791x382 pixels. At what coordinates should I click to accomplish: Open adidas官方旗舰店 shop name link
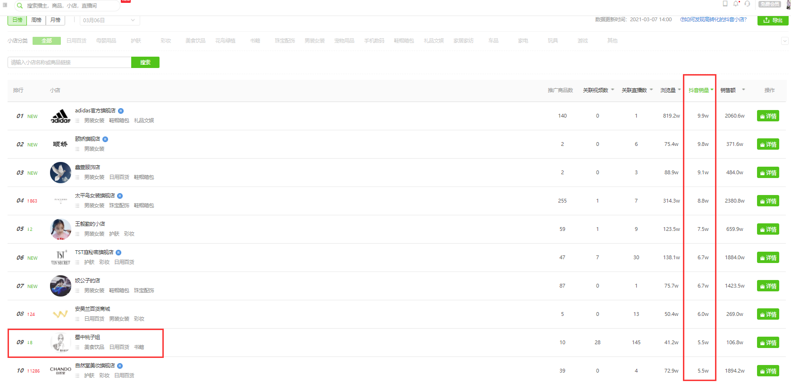pyautogui.click(x=95, y=111)
